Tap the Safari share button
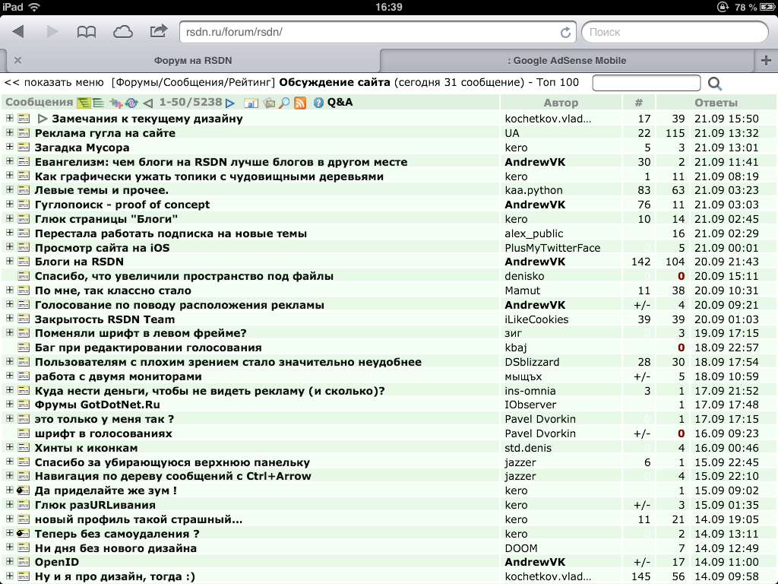Image resolution: width=778 pixels, height=584 pixels. point(158,32)
